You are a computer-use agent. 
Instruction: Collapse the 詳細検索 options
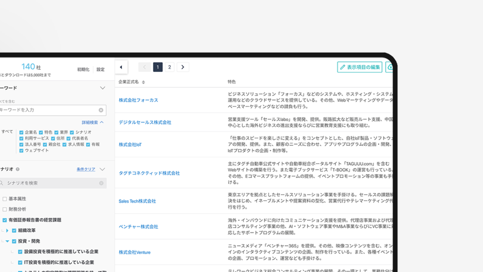92,122
